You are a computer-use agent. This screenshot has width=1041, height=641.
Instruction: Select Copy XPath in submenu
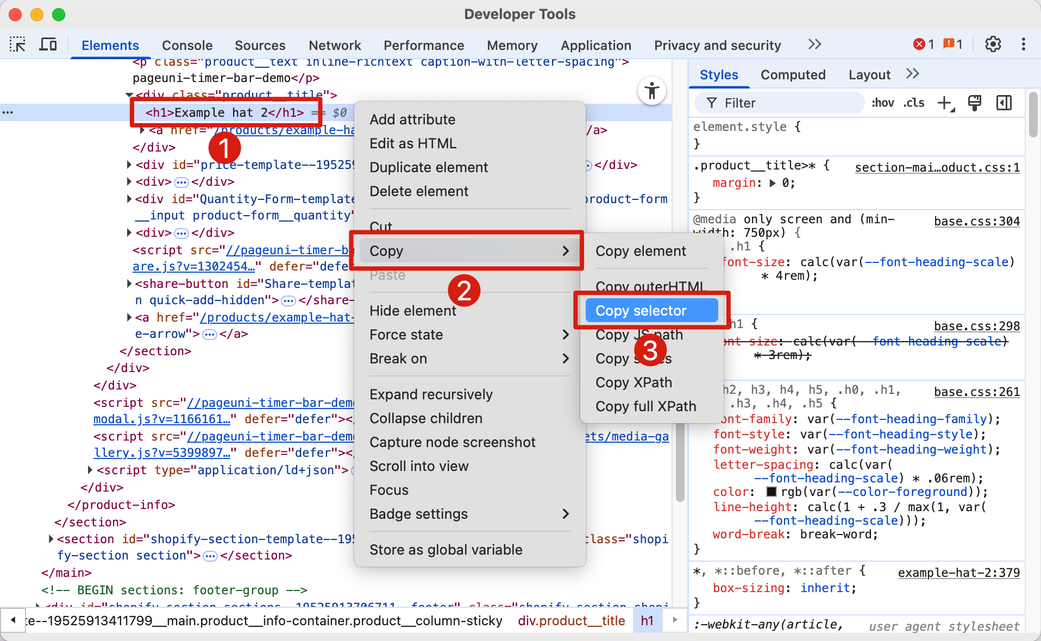click(x=651, y=382)
